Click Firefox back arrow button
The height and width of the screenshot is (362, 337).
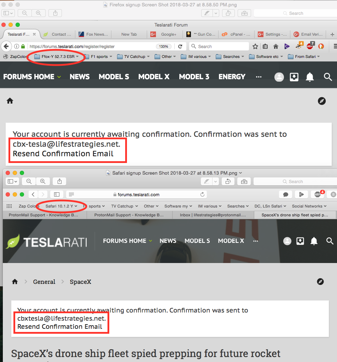click(x=6, y=46)
